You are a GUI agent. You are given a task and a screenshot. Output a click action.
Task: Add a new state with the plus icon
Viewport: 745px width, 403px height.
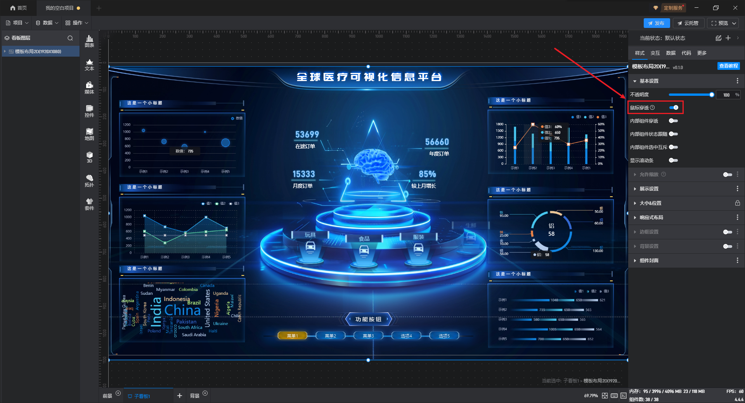[728, 38]
